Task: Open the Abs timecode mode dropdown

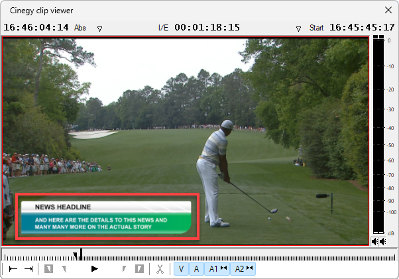Action: point(99,28)
